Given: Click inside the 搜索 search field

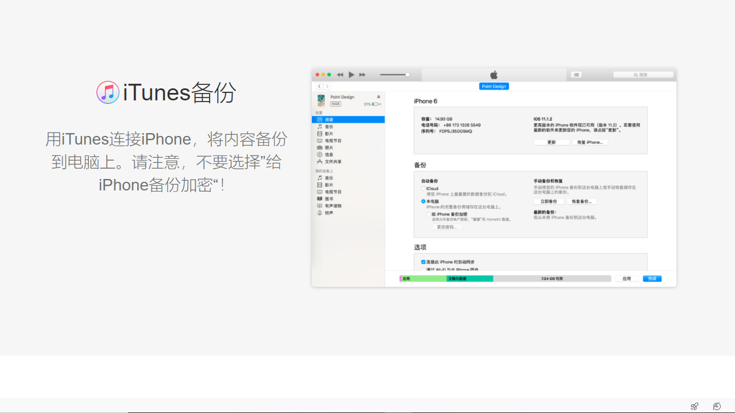Looking at the screenshot, I should (643, 75).
